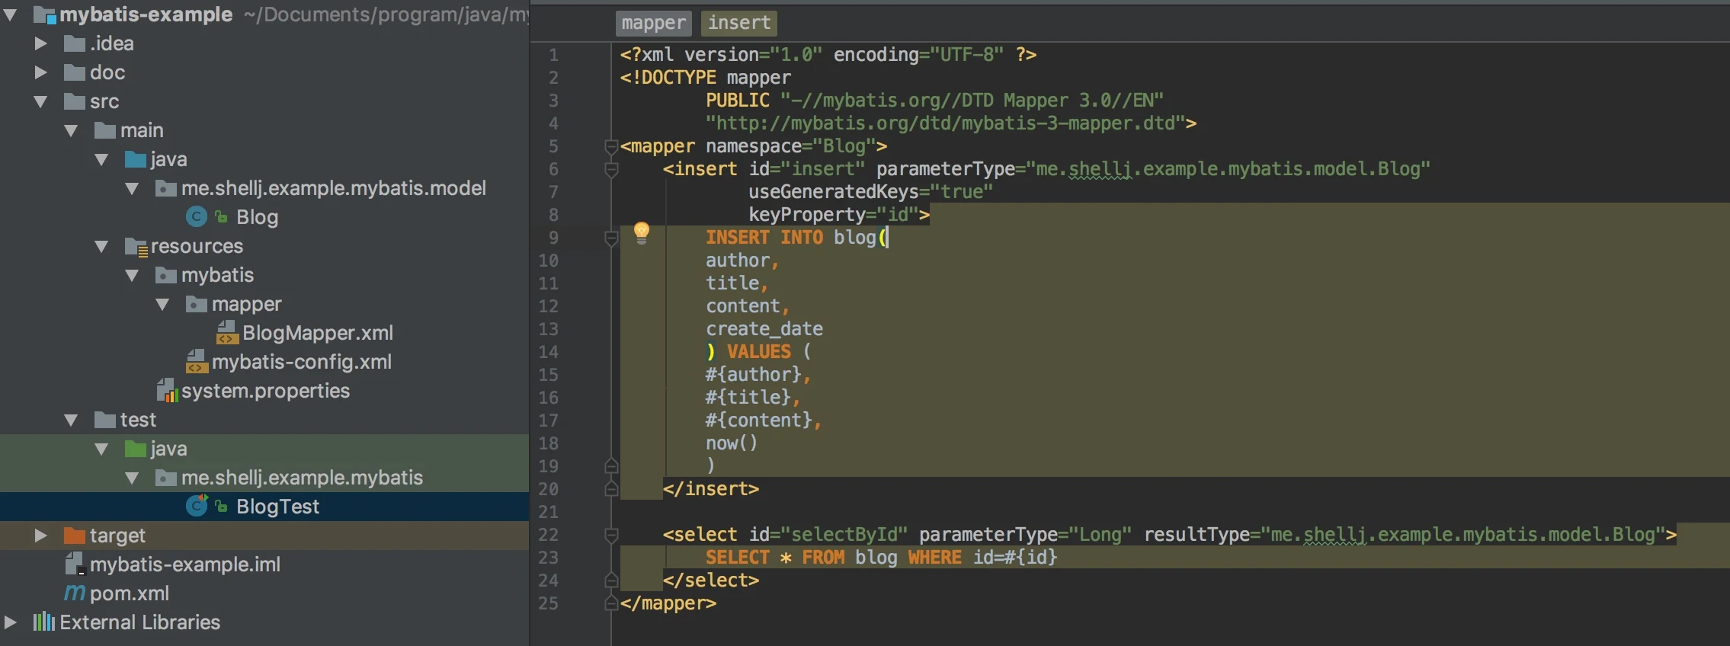
Task: Click the 'INSERT INTO' keyword text
Action: [x=764, y=238]
